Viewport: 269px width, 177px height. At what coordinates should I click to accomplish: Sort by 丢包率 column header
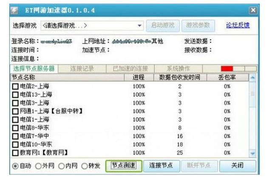point(227,77)
